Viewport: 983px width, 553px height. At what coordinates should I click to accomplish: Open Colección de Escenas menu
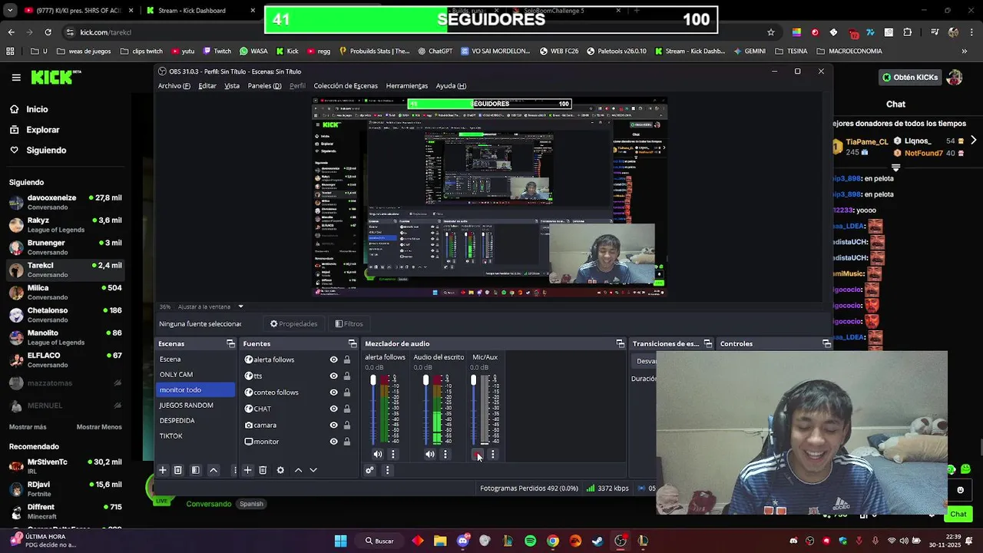[x=346, y=86]
